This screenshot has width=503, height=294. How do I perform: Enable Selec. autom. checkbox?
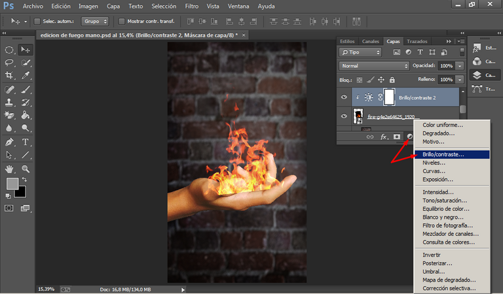[x=37, y=21]
